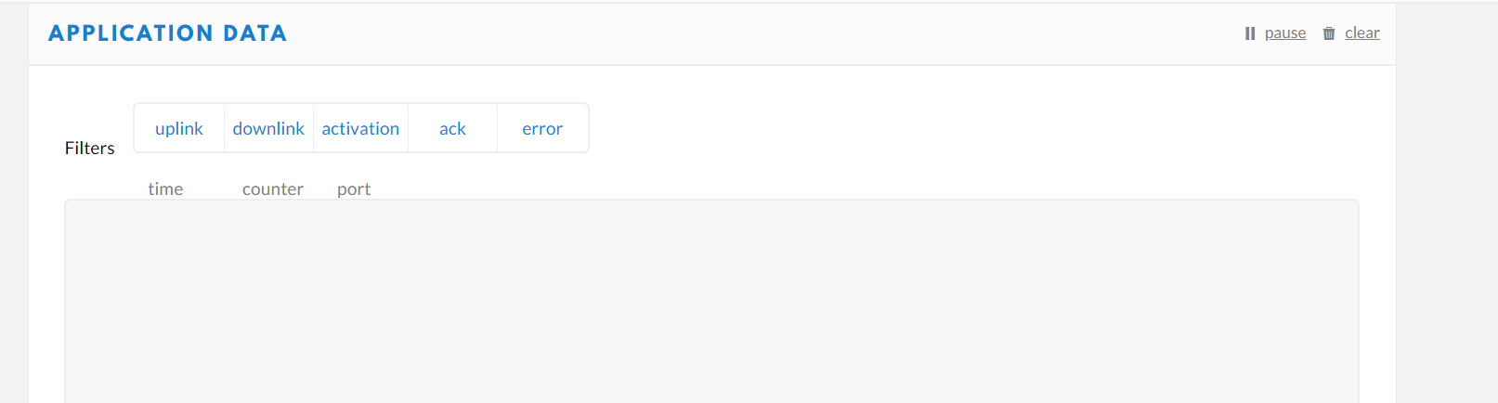This screenshot has height=403, width=1498.
Task: Click the Application Data heading
Action: click(167, 33)
